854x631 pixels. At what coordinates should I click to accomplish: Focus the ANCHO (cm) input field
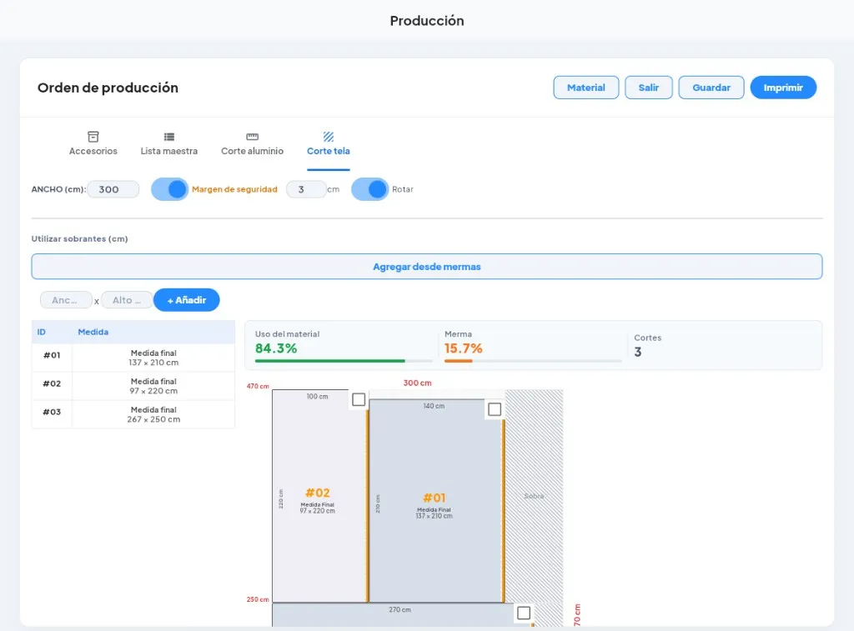point(113,189)
